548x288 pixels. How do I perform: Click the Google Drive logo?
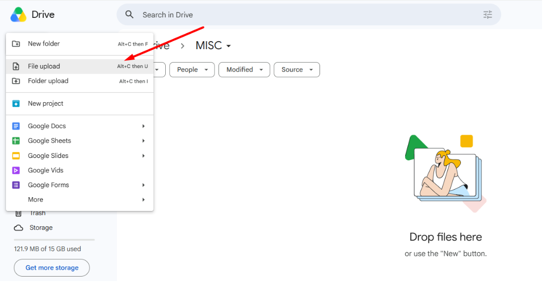[x=18, y=14]
